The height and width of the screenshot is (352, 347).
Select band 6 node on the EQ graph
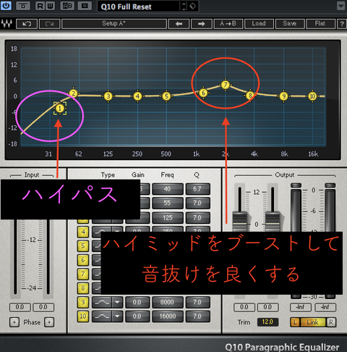pyautogui.click(x=203, y=93)
